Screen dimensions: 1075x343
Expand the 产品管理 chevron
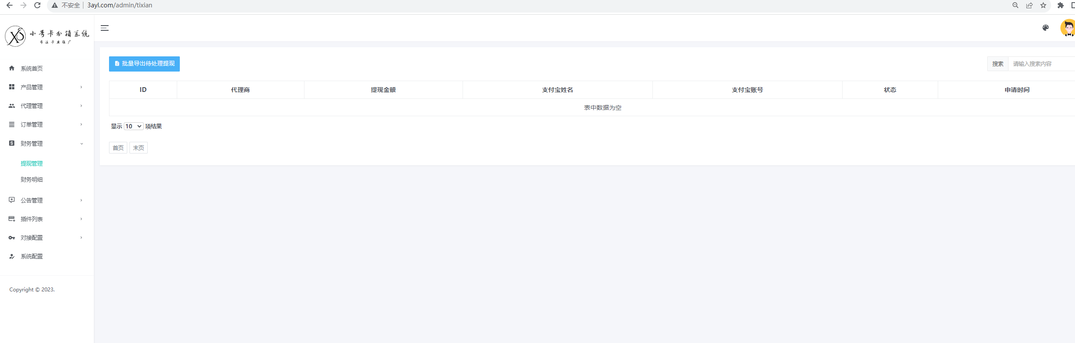[81, 87]
